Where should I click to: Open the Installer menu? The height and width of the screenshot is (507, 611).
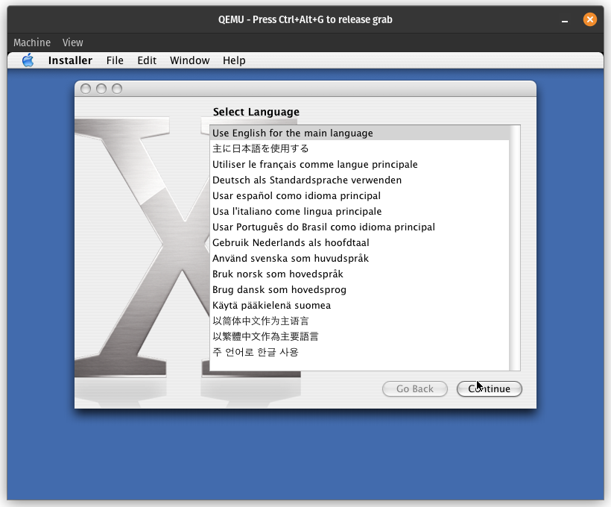pos(70,60)
